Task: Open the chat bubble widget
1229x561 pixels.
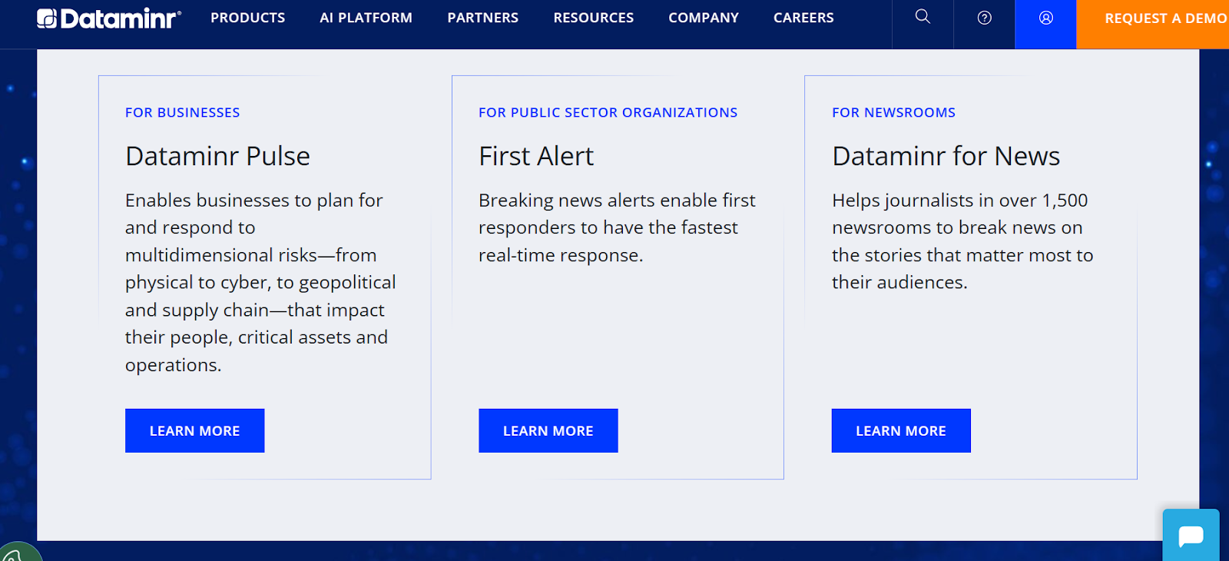Action: coord(1191,535)
